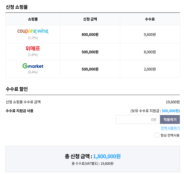
Task: Click the 수수료 column header
Action: click(150, 19)
